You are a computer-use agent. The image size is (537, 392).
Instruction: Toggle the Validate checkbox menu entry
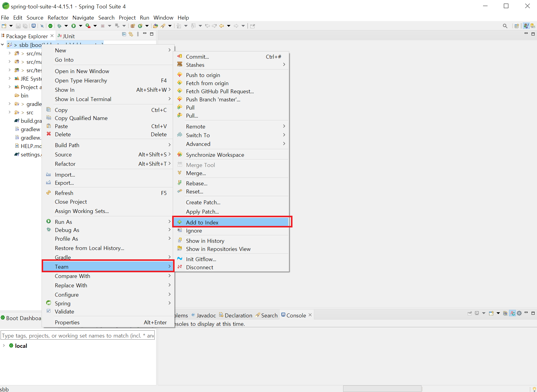49,311
